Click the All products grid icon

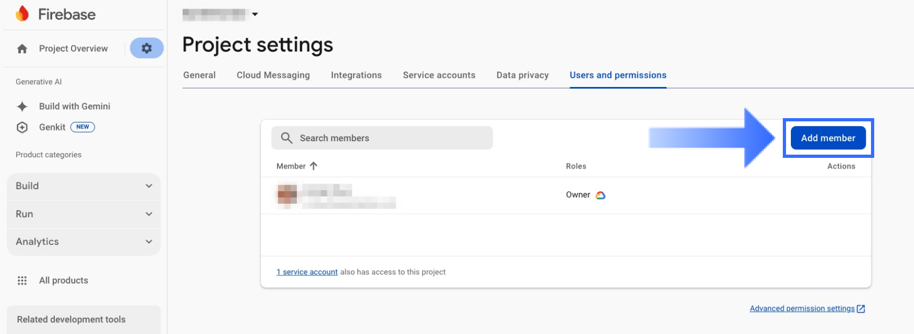tap(22, 280)
